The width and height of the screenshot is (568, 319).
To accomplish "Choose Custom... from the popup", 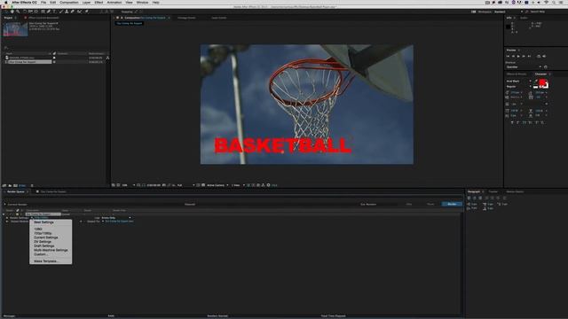I will (x=40, y=254).
